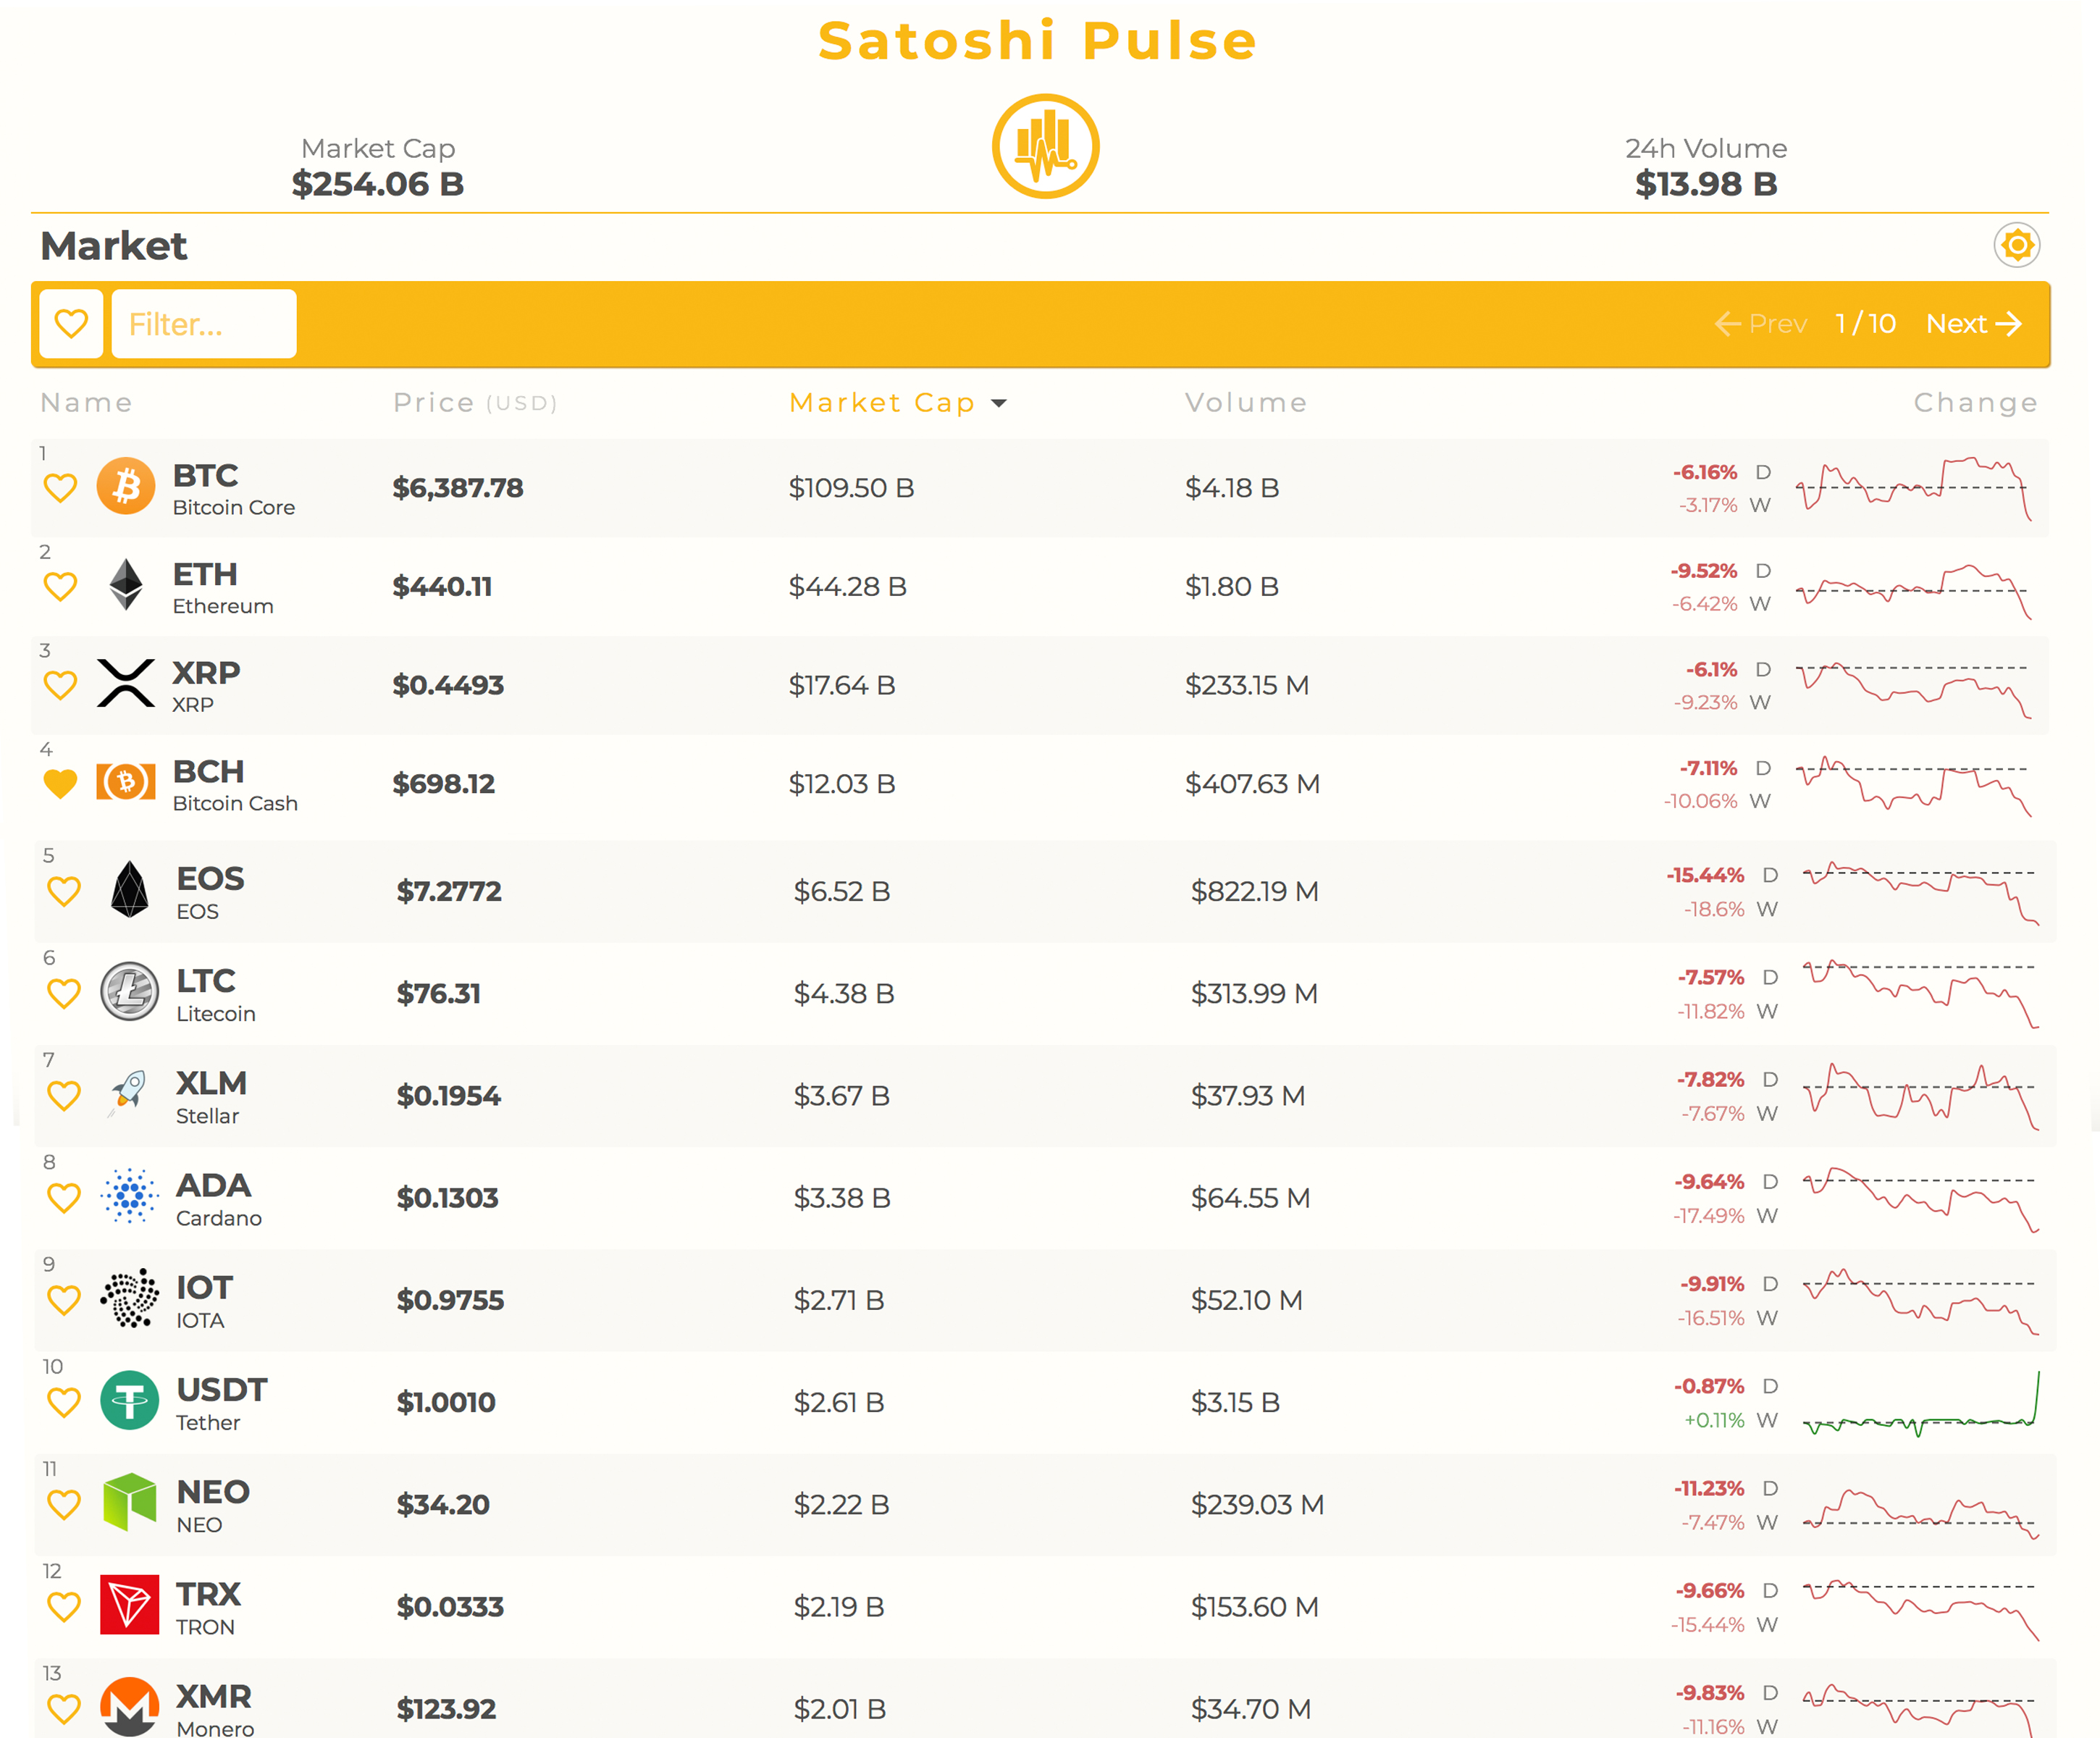
Task: Favorite NEO with its heart
Action: coord(64,1505)
